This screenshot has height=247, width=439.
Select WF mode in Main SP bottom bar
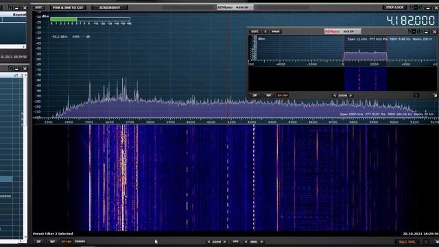(x=52, y=242)
